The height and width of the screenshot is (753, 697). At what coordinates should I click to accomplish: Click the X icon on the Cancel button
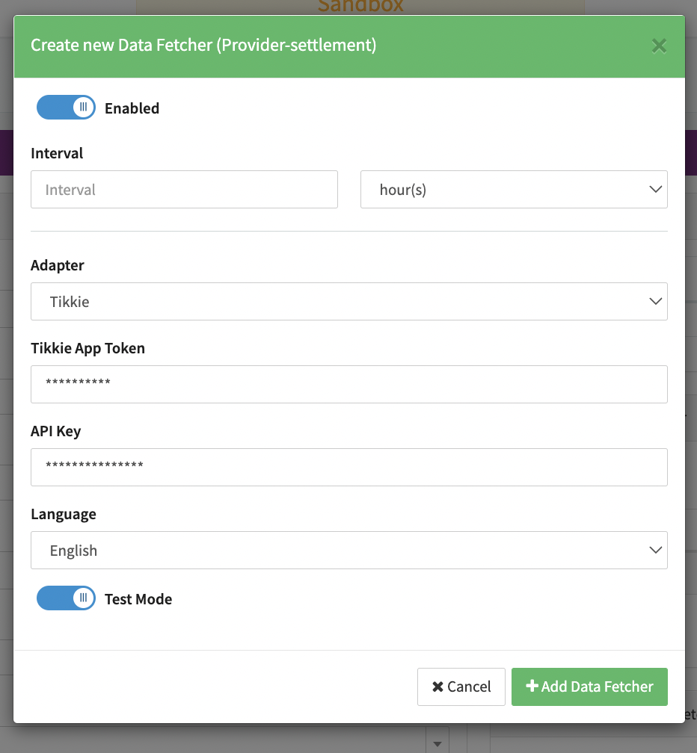coord(437,687)
